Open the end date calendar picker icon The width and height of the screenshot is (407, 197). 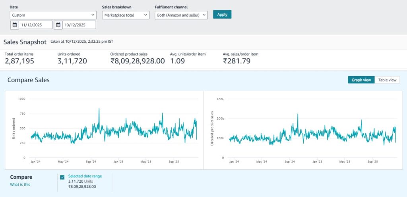pos(58,25)
